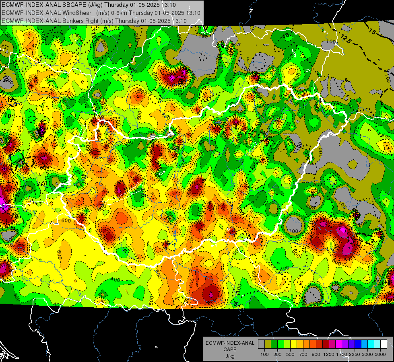Select the deep pink swatch after 1250
Screen dimensions: 394x362
[332, 344]
